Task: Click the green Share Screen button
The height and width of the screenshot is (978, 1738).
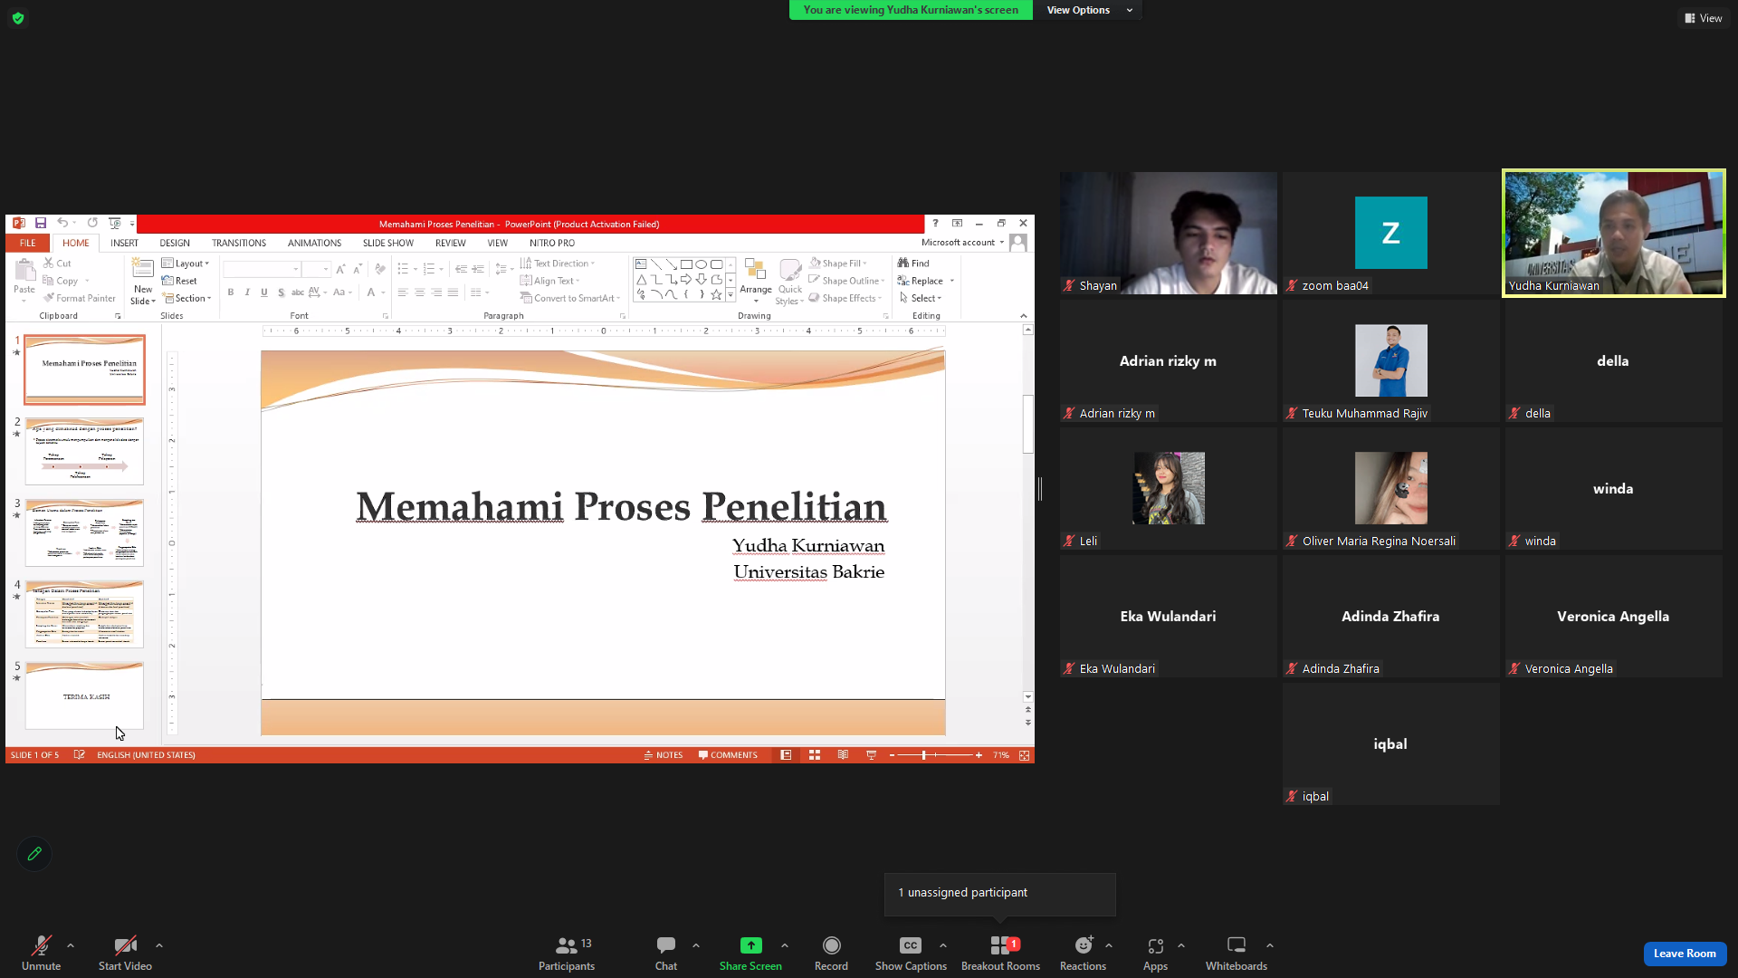Action: [x=750, y=954]
